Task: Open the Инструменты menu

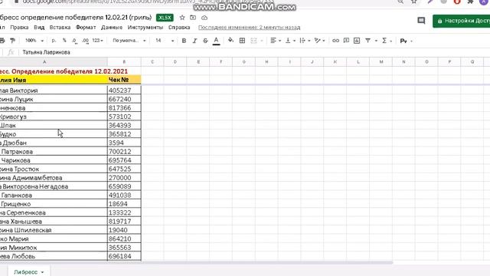Action: point(145,28)
